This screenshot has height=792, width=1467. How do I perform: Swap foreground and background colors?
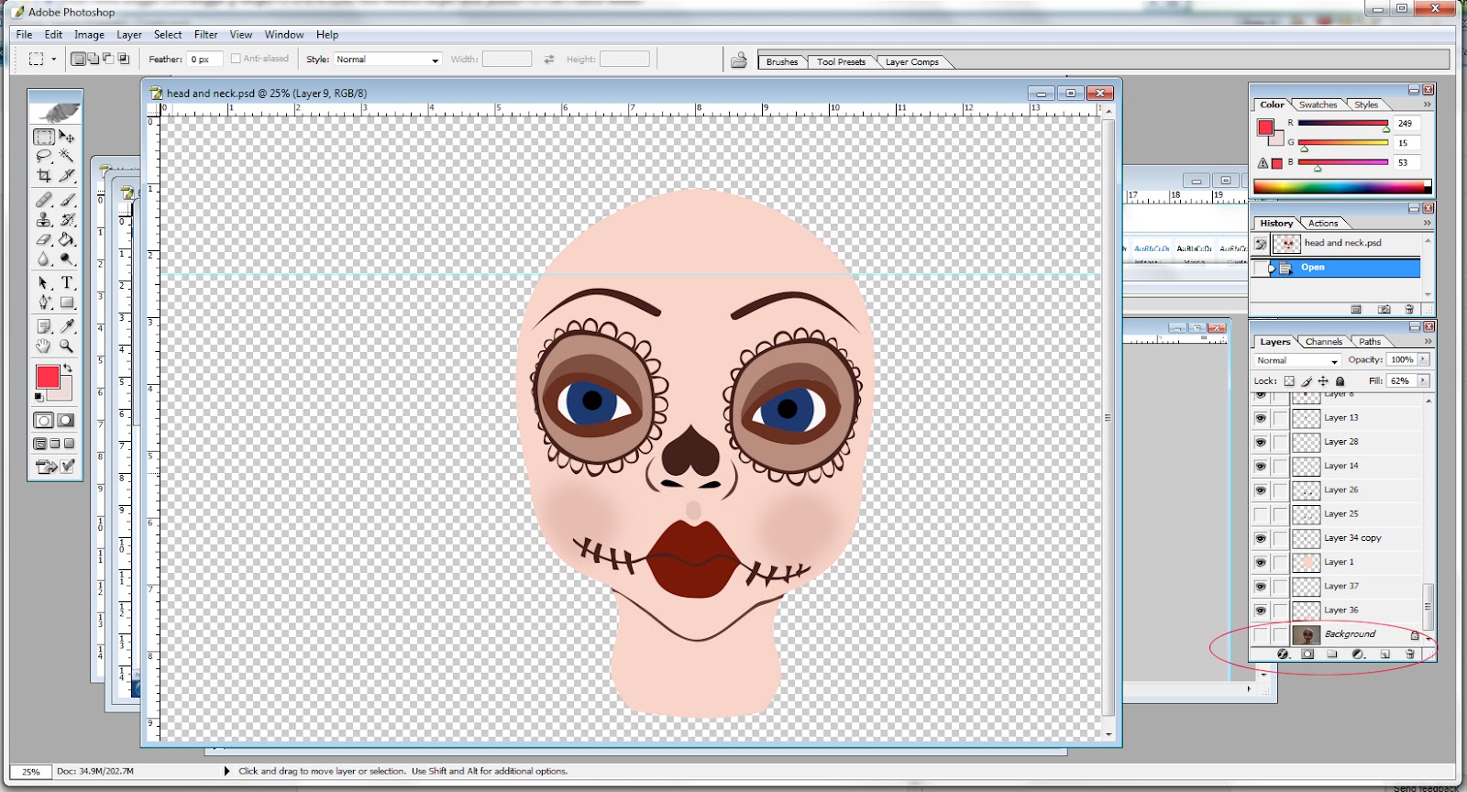(67, 368)
